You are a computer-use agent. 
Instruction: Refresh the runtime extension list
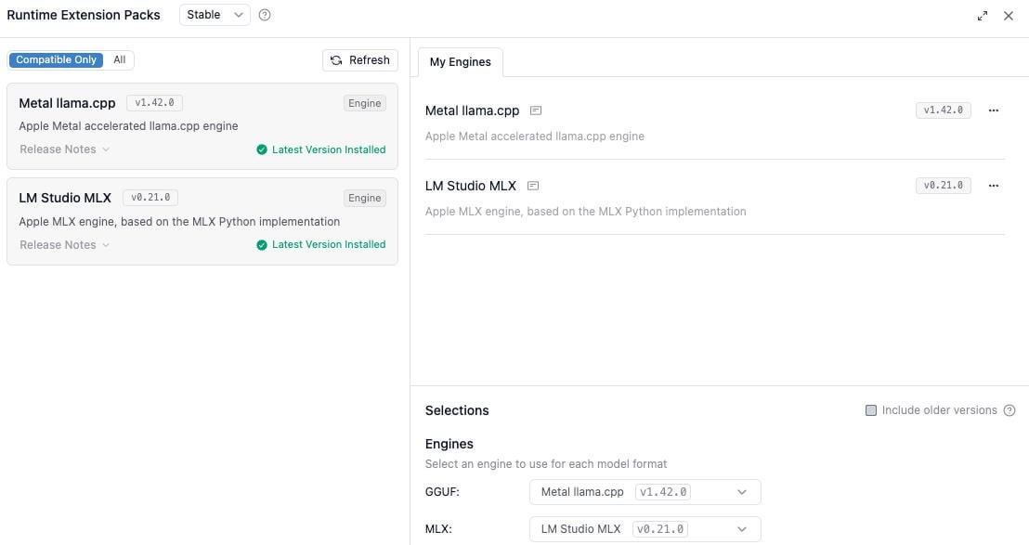point(360,60)
